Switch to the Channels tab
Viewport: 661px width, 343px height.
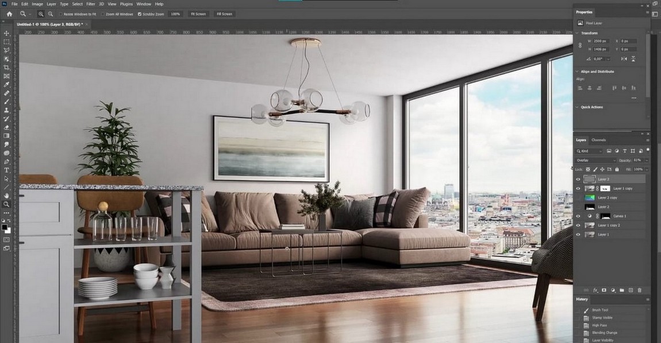tap(598, 139)
